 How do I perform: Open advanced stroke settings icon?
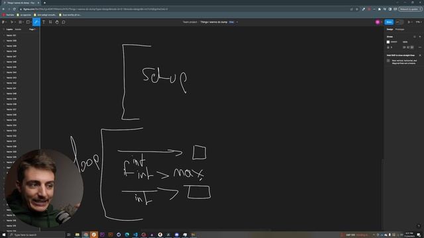point(420,47)
